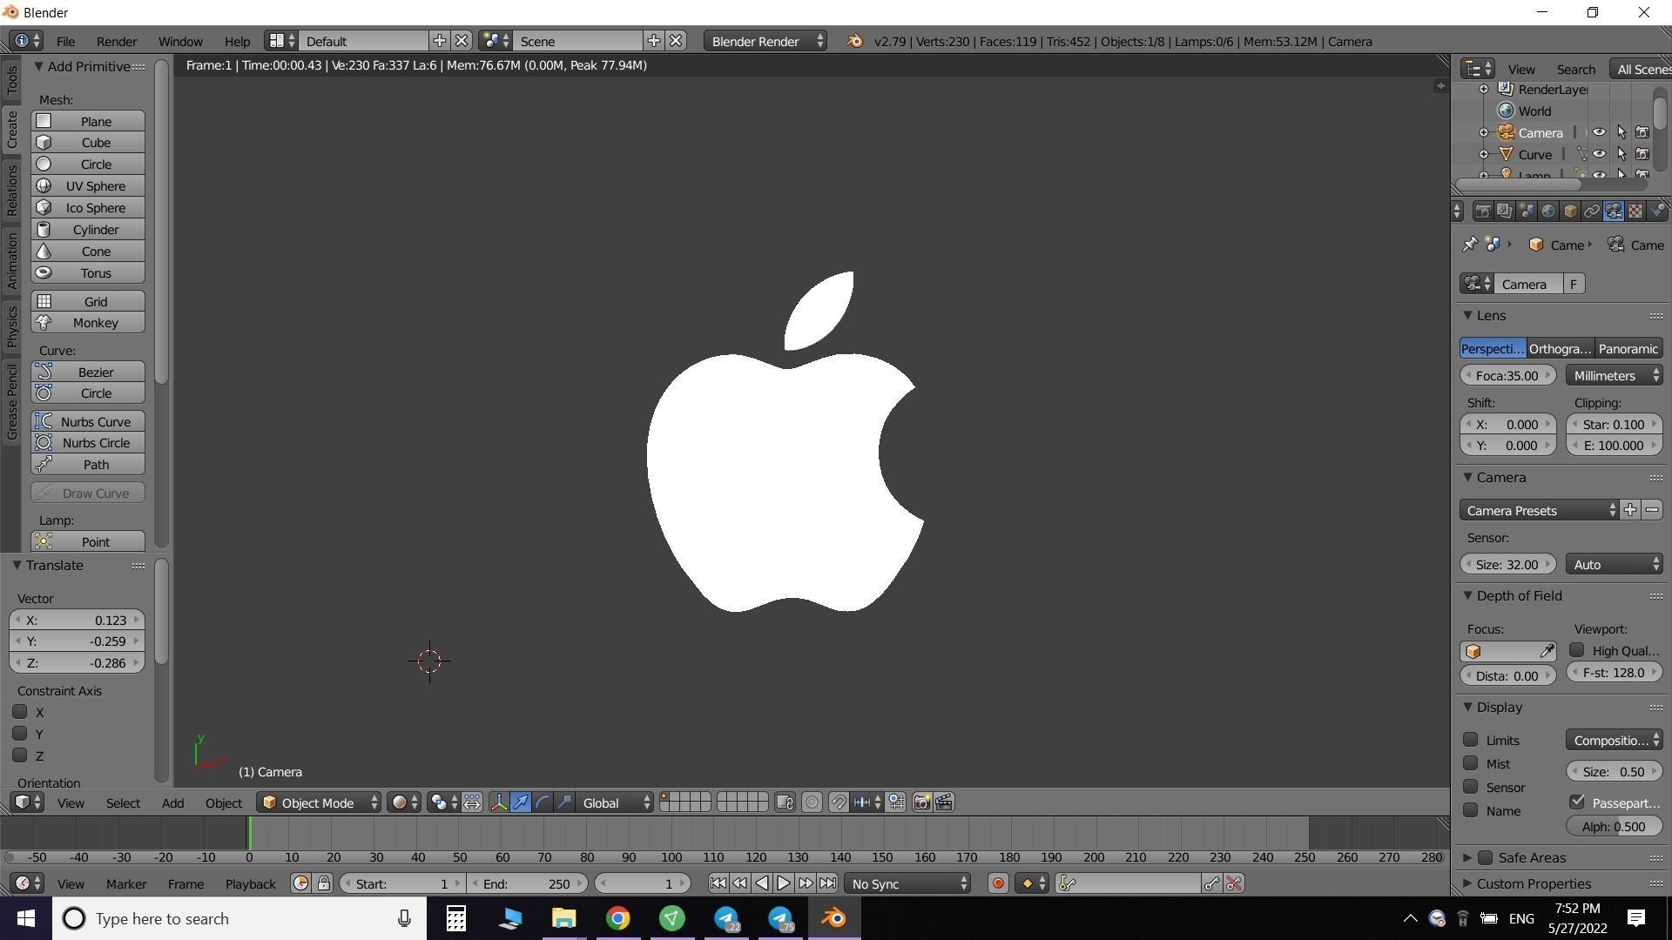Uncheck the Passepartout checkbox
1672x940 pixels.
pos(1577,802)
